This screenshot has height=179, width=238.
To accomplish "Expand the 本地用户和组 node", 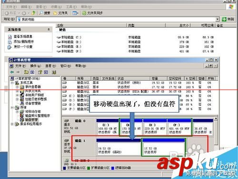I will click(17, 95).
